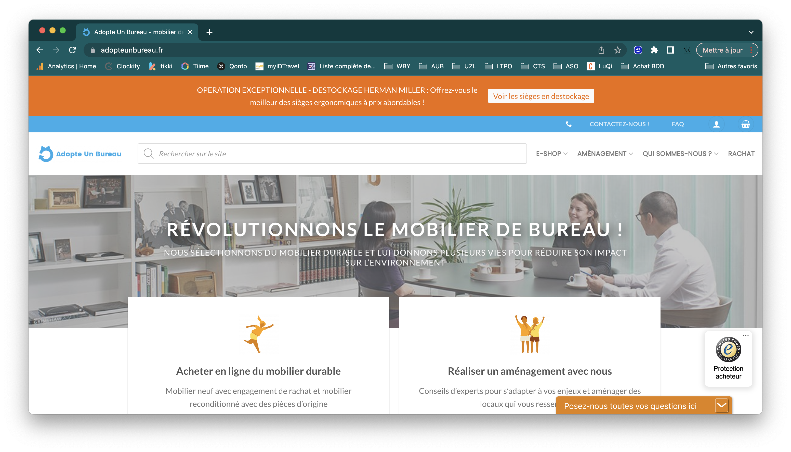Open the Analytics | Home bookmark
This screenshot has width=791, height=452.
66,66
